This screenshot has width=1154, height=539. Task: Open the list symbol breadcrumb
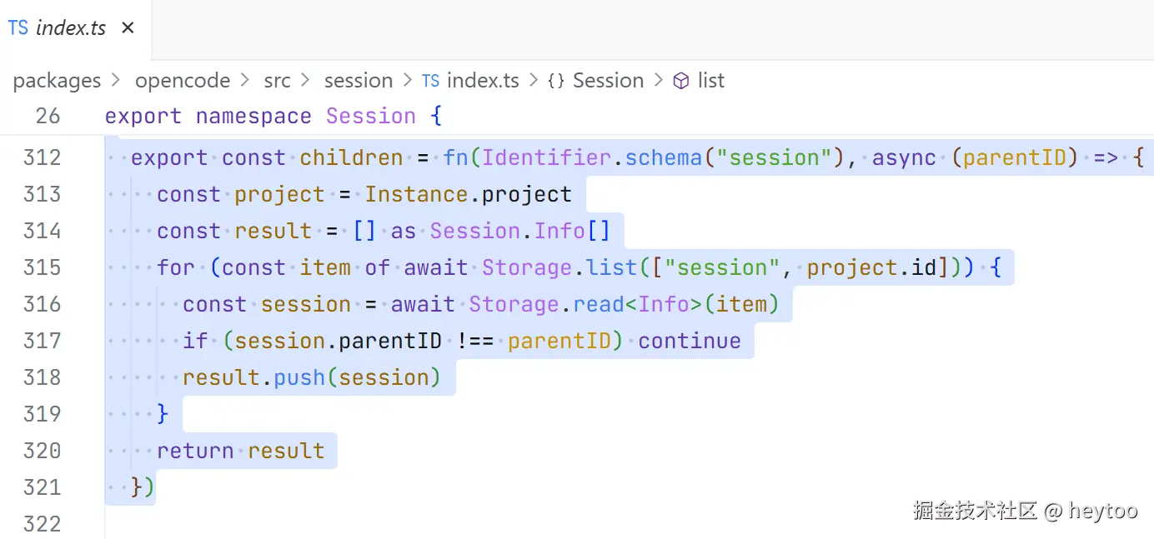tap(711, 81)
